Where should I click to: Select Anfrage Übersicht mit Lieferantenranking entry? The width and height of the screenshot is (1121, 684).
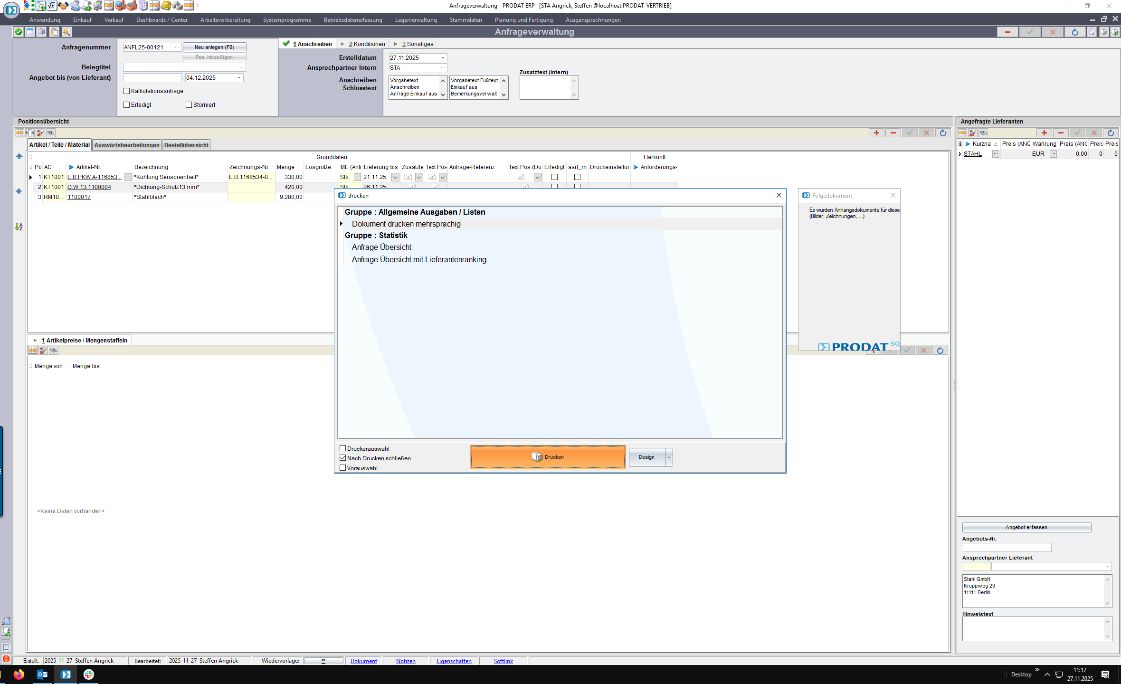419,259
